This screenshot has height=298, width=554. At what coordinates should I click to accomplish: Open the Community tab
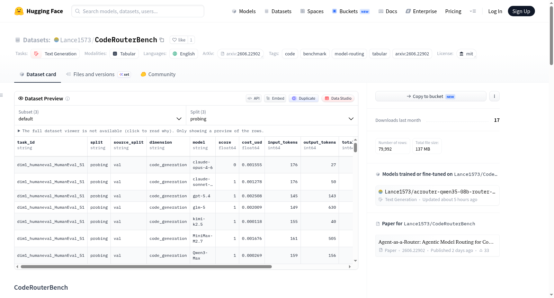click(x=158, y=74)
